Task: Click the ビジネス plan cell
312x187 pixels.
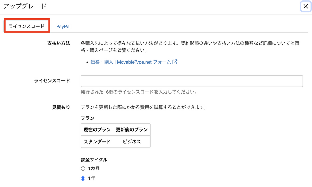Action: (x=132, y=142)
